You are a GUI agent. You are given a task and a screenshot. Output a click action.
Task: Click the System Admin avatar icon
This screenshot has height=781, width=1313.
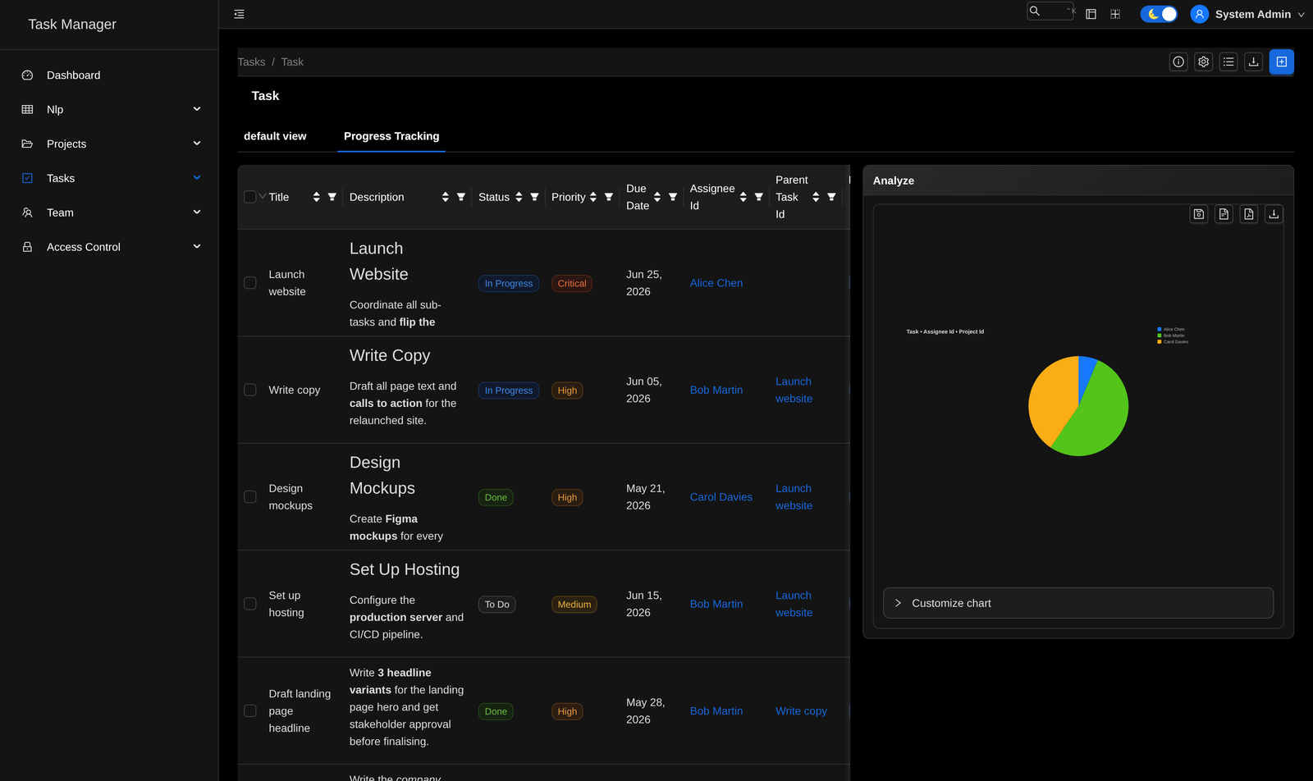pos(1199,14)
